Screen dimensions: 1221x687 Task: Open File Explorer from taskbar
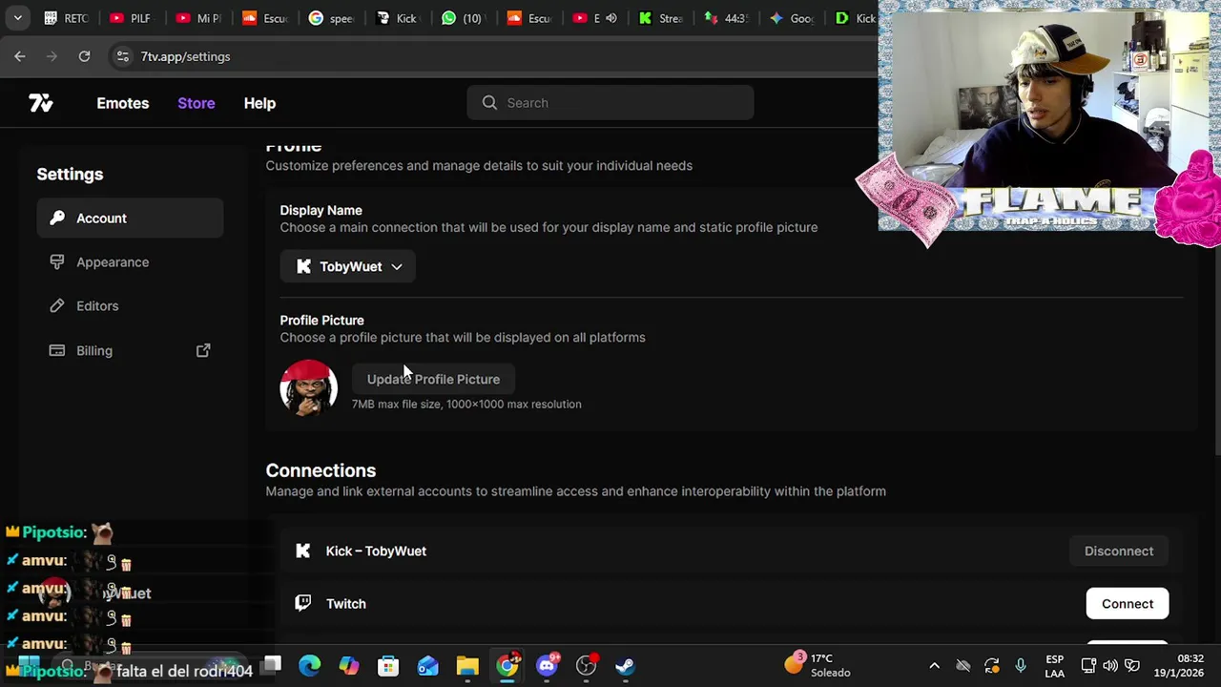467,666
